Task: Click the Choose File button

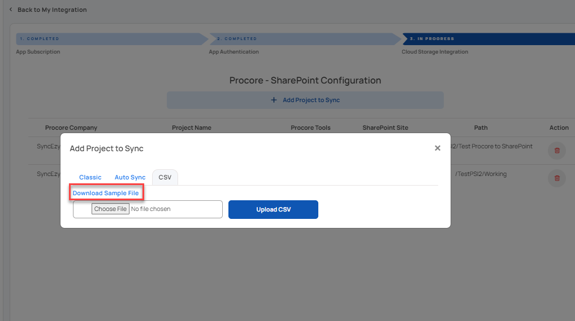Action: [x=110, y=209]
